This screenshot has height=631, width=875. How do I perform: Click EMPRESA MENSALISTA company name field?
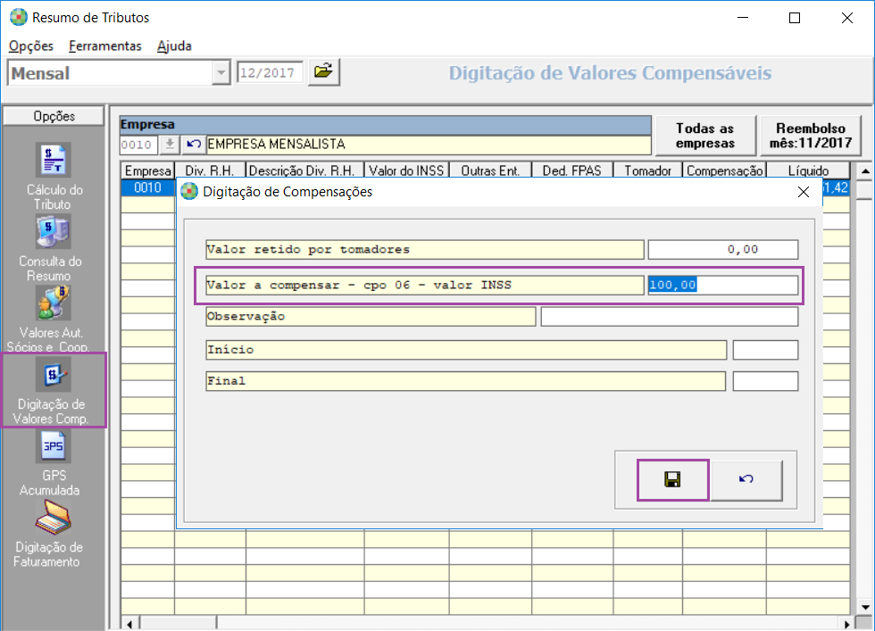[428, 145]
